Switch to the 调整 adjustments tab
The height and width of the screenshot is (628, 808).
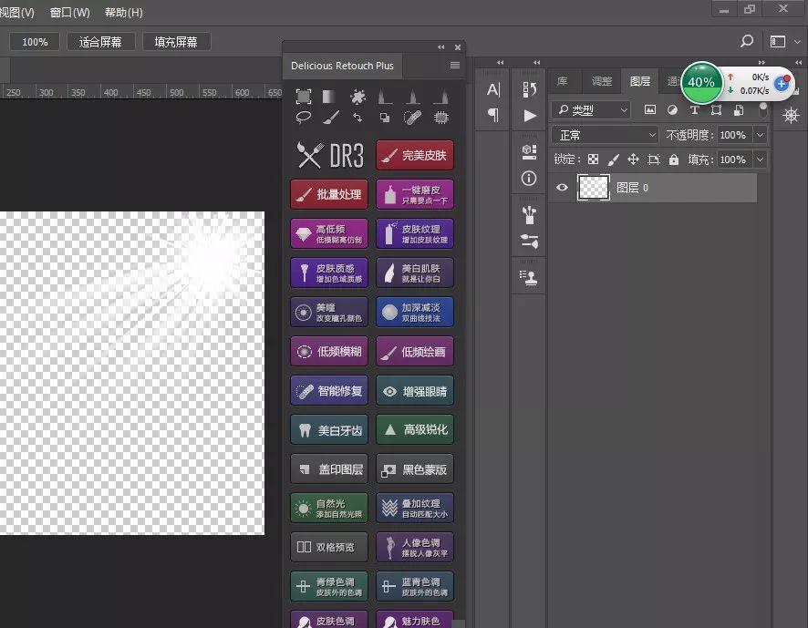pos(602,81)
